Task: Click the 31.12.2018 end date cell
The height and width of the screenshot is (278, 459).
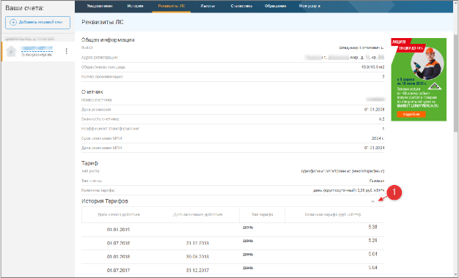Action: point(197,243)
